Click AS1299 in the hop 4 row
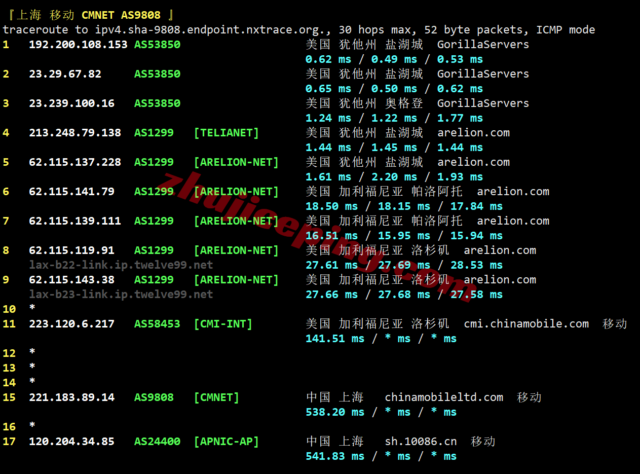640x474 pixels. click(154, 133)
